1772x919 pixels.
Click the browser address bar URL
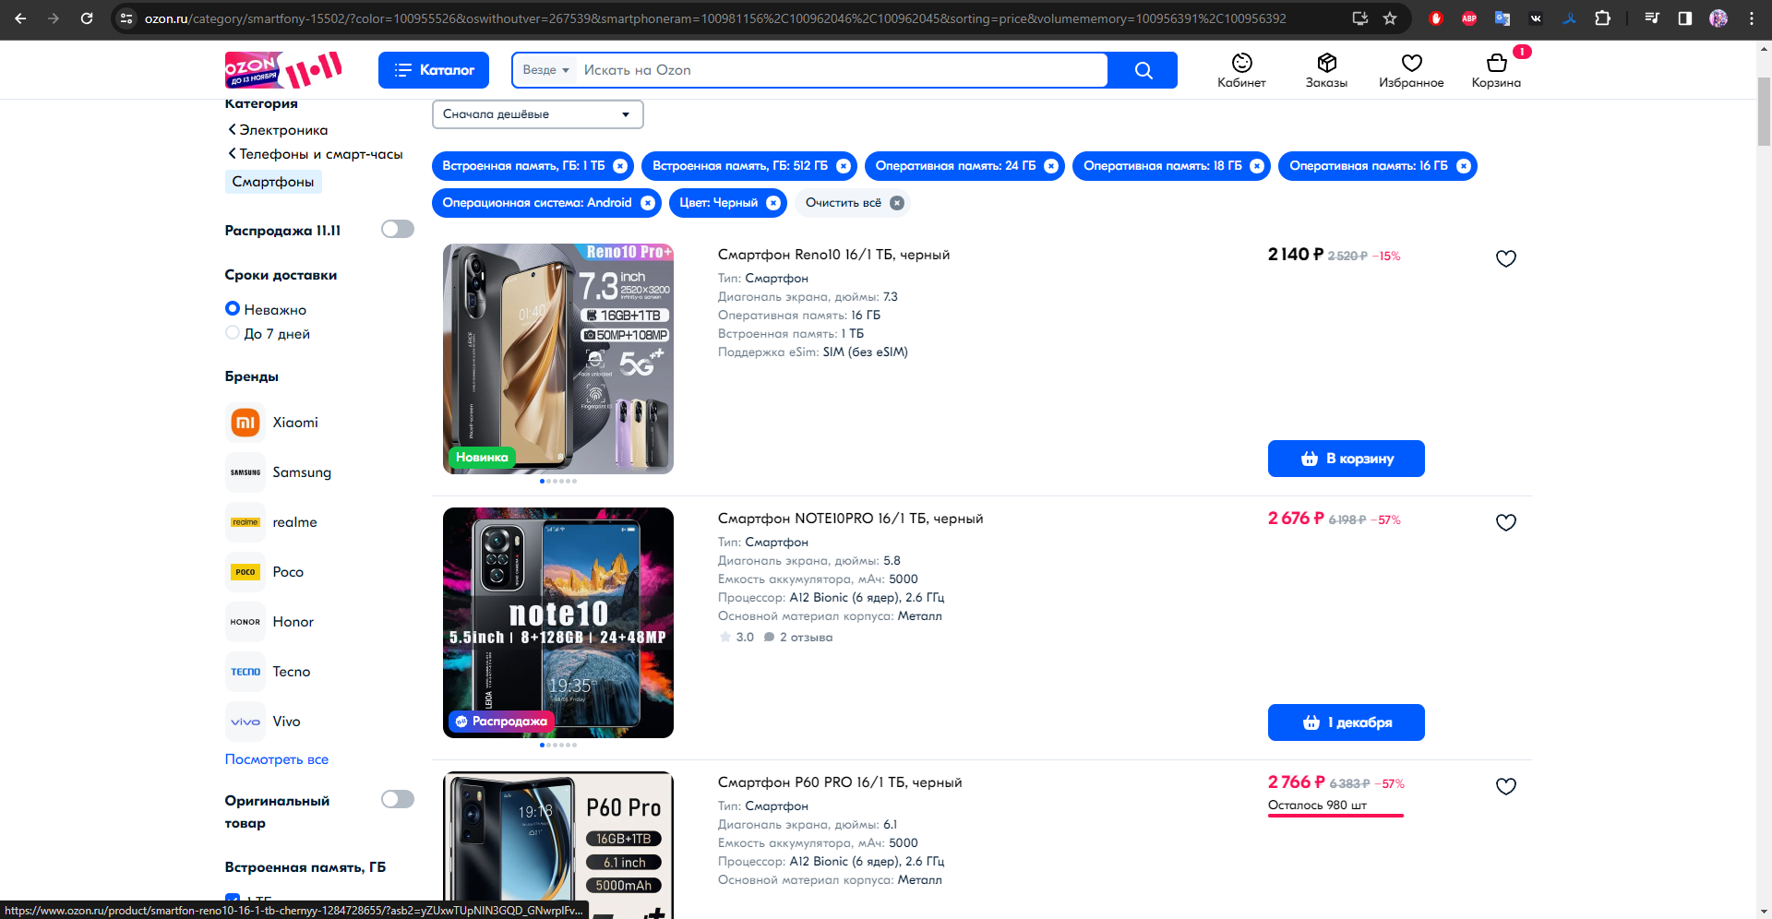pyautogui.click(x=715, y=18)
